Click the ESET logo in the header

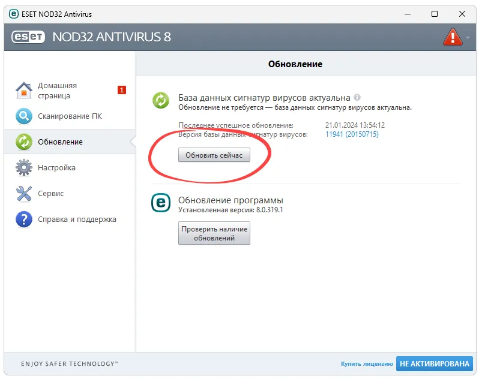tap(28, 37)
